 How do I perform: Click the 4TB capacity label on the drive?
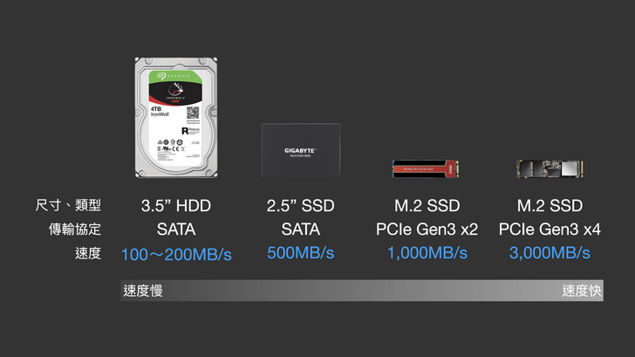coord(157,110)
